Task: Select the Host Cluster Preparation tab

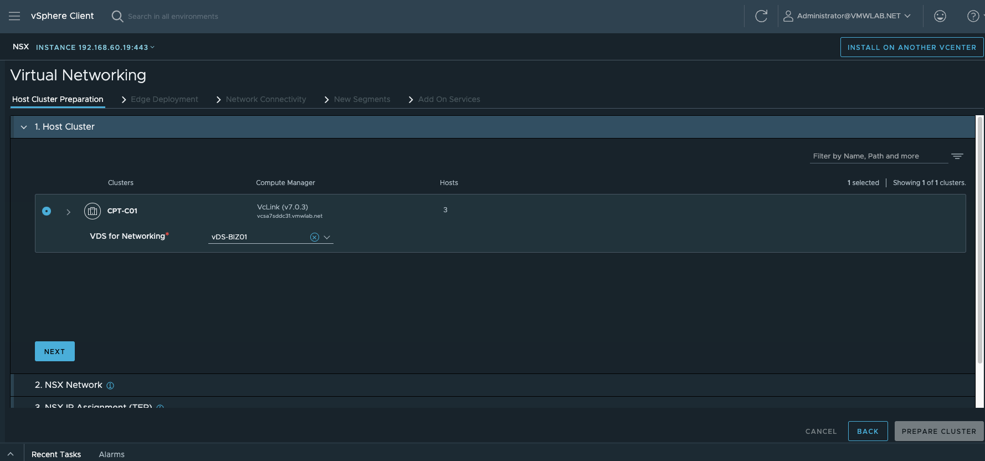Action: pyautogui.click(x=58, y=99)
